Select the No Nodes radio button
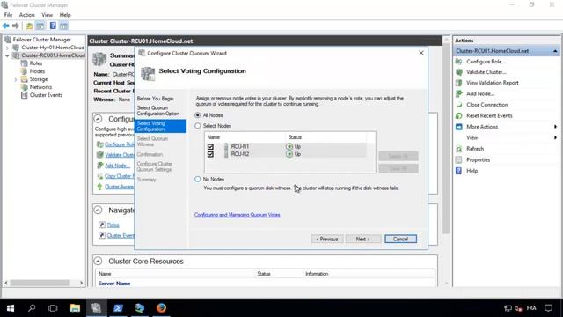This screenshot has width=563, height=317. click(x=197, y=179)
